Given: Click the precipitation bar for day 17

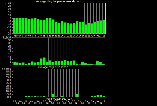Looking at the screenshot, I should pyautogui.click(x=53, y=95).
